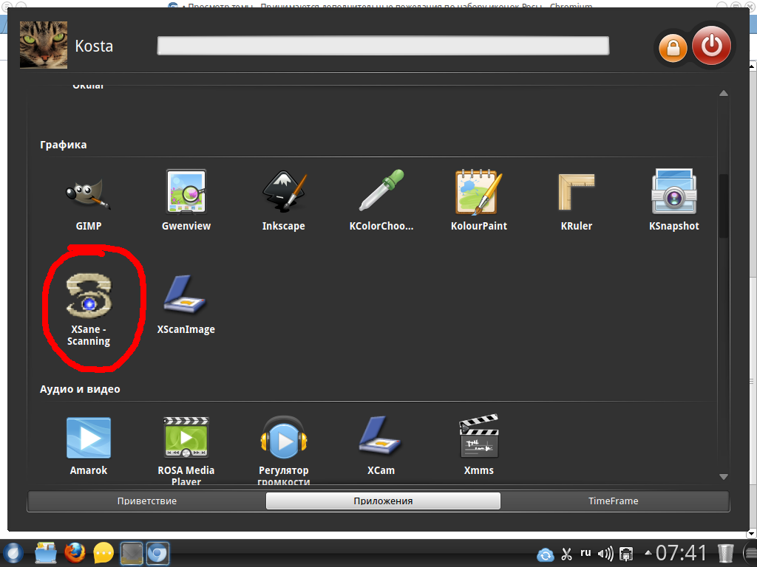Click the 07:41 clock
757x567 pixels.
681,553
